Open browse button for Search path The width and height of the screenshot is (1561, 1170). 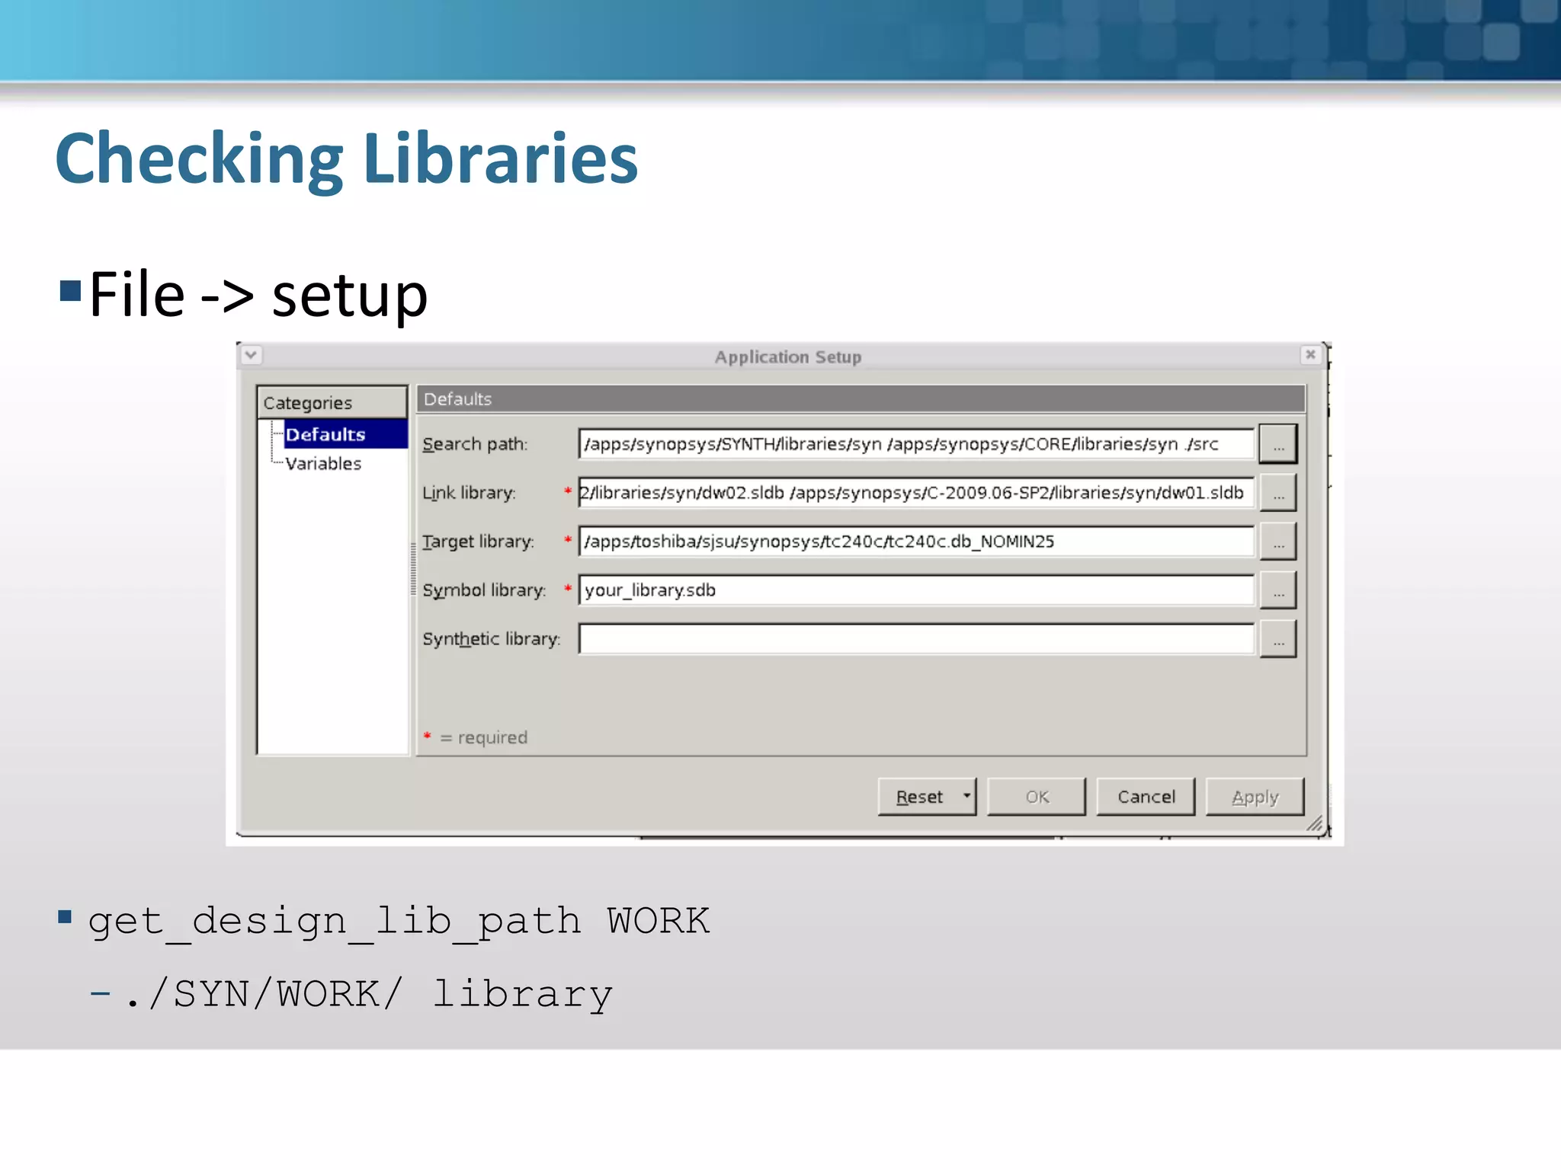pyautogui.click(x=1278, y=443)
